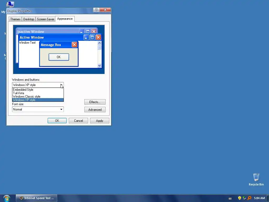Open the Recycle Bin desktop icon
Screen dimensions: 269x202
pyautogui.click(x=256, y=179)
